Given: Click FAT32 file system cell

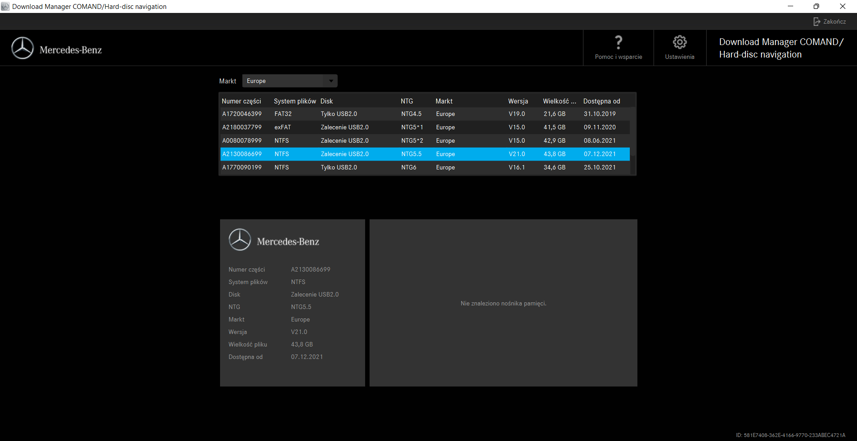Looking at the screenshot, I should pos(283,114).
